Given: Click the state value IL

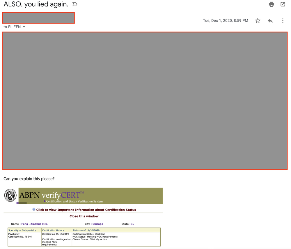Looking at the screenshot, I should point(133,224).
